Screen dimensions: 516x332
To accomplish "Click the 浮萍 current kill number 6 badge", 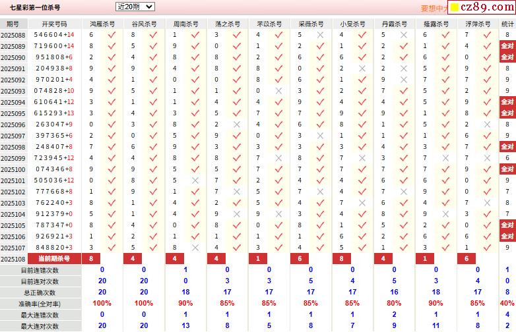I will pyautogui.click(x=467, y=259).
